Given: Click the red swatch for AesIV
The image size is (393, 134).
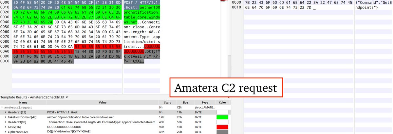Looking at the screenshot, I should [222, 127].
